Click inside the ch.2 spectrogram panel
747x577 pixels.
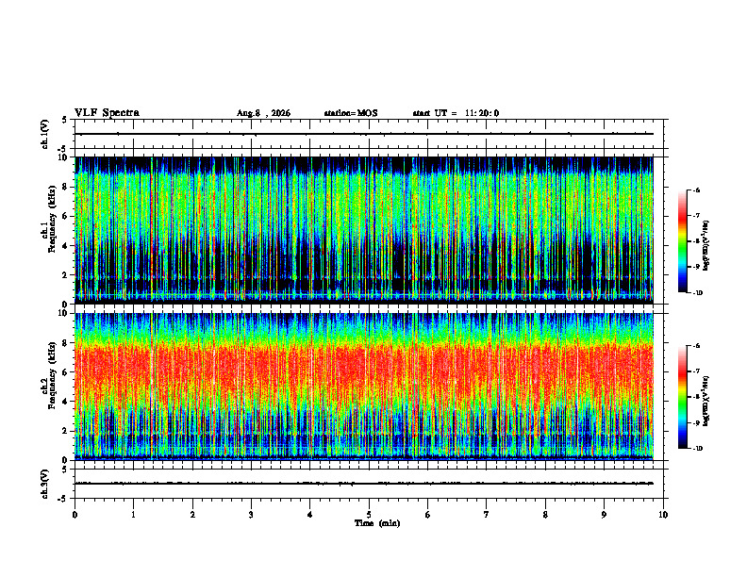(x=364, y=387)
